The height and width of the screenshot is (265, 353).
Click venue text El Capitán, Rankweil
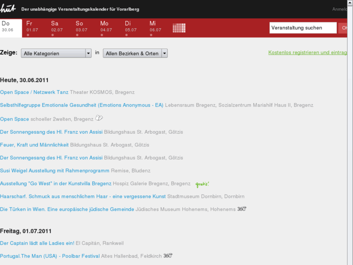(x=100, y=243)
